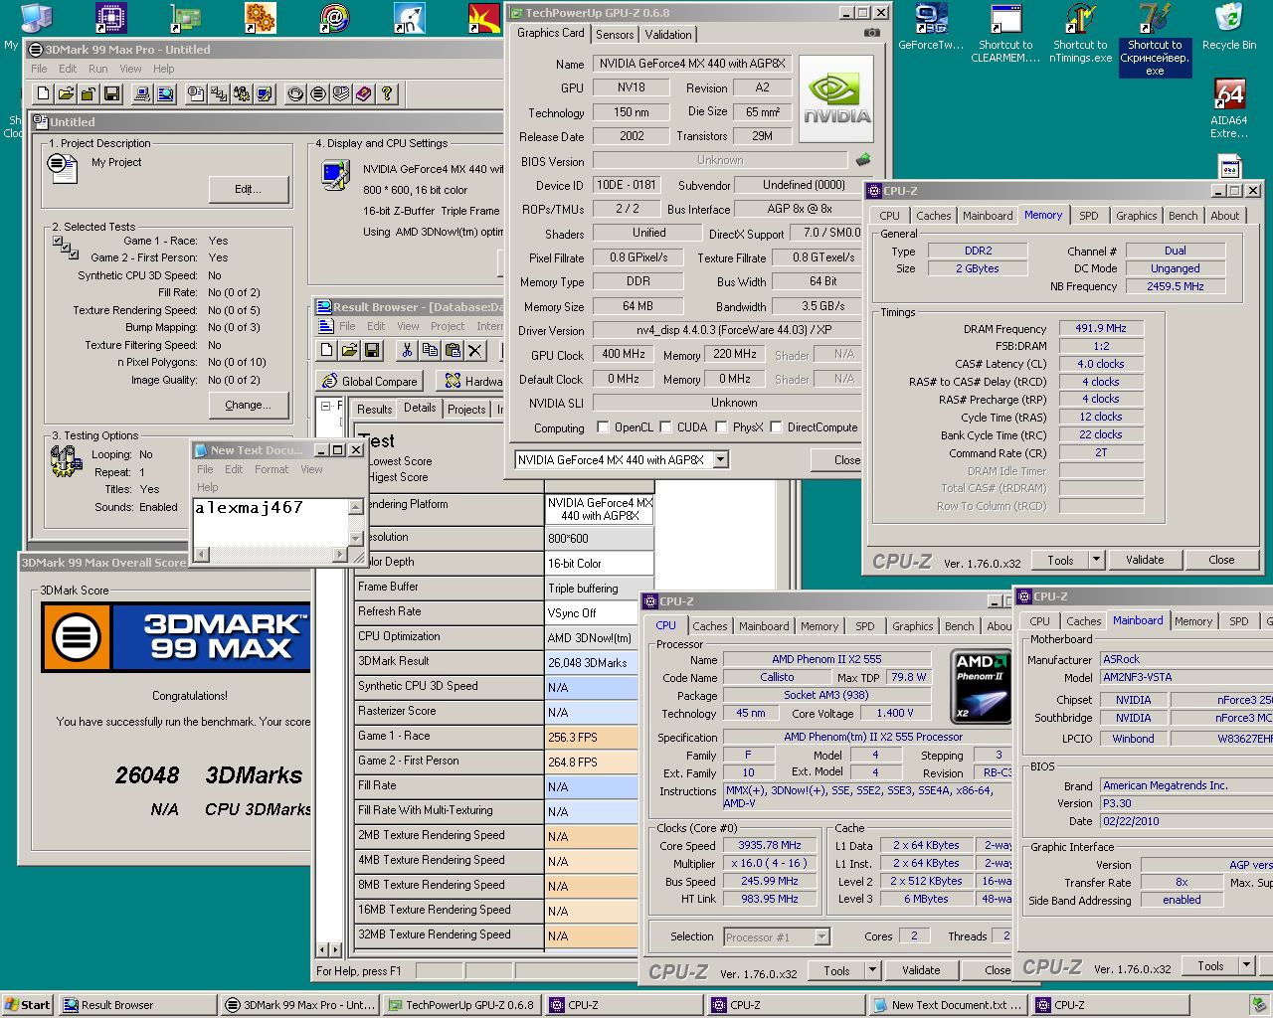
Task: Click the '26,048 3DMarks' result cell
Action: point(593,662)
